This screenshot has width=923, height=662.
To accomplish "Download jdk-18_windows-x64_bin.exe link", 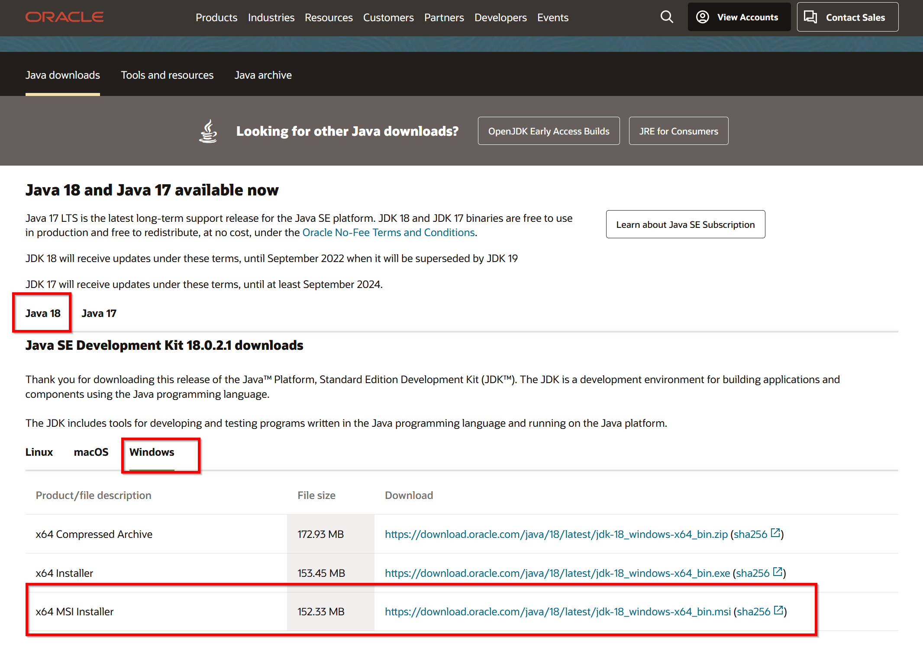I will [557, 573].
